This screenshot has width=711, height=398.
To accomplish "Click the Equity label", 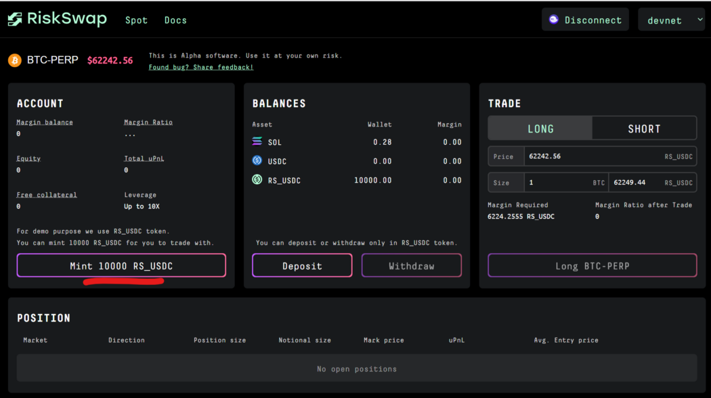I will pos(28,158).
